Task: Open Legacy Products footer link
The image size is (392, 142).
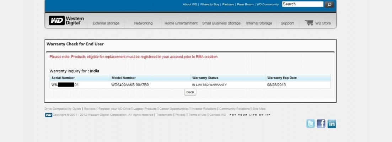Action: pyautogui.click(x=145, y=109)
